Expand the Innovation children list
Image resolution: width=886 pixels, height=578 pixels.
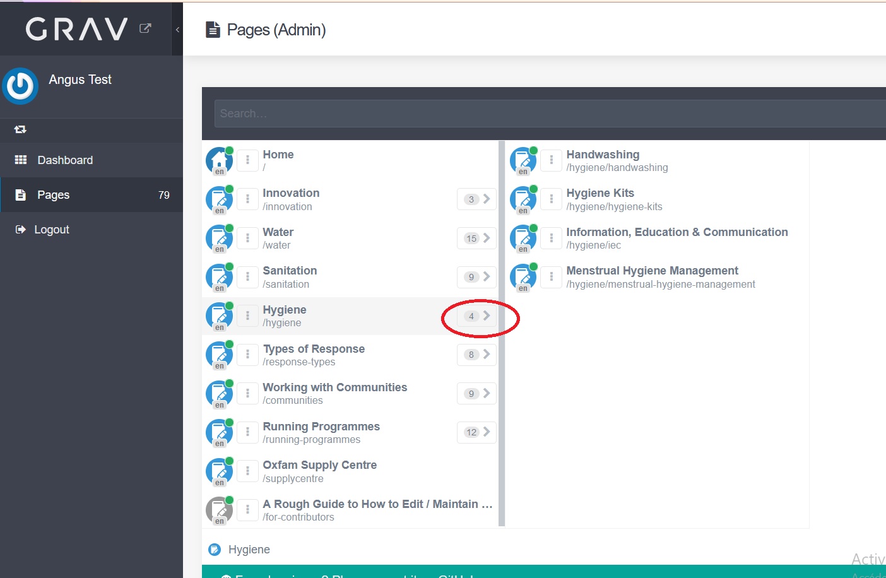(477, 199)
